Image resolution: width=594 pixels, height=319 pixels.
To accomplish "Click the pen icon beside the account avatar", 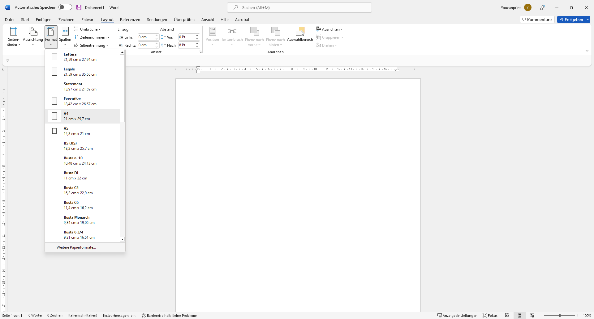I will point(542,7).
